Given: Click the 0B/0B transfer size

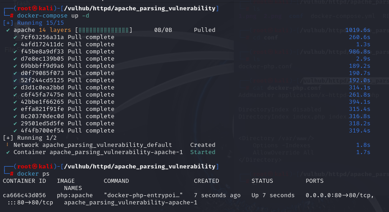Looking at the screenshot, I should click(163, 30).
